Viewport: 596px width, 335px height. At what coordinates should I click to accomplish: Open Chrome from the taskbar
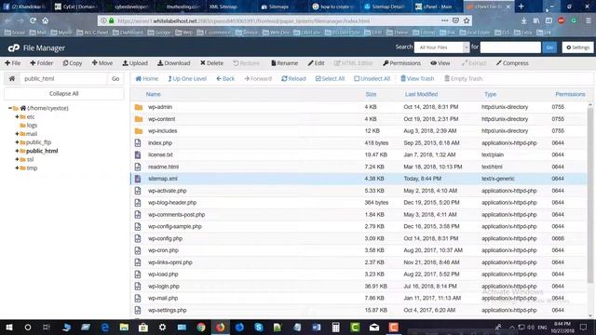(201, 327)
